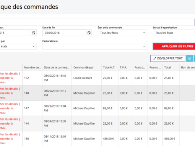The width and height of the screenshot is (195, 146).
Task: Click the 88,00 € Total column value
Action: [x=169, y=108]
